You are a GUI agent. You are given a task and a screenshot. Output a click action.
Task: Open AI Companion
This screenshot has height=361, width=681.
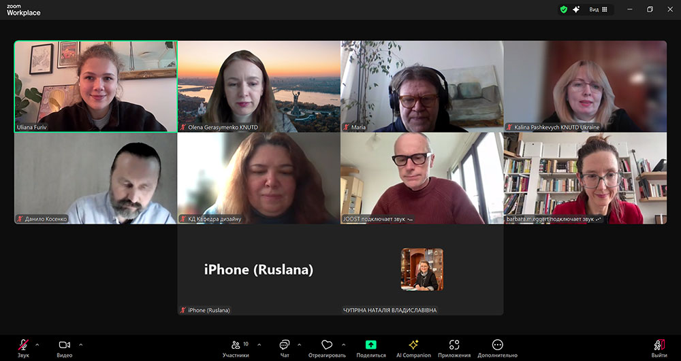[x=413, y=348]
